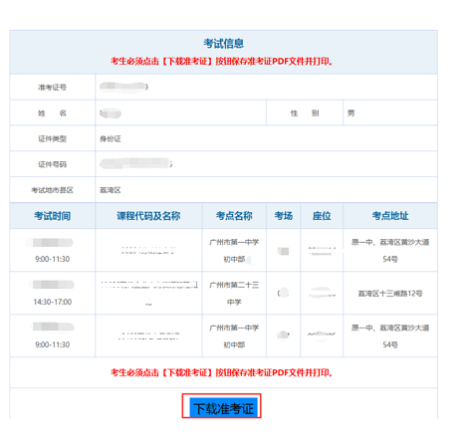Click the 考试时间 column header

point(52,216)
